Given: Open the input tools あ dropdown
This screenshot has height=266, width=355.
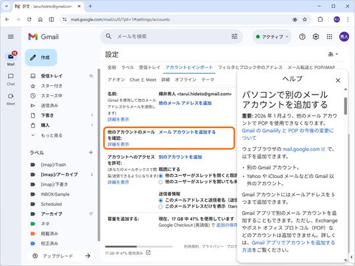Looking at the screenshot, I should pos(333,54).
